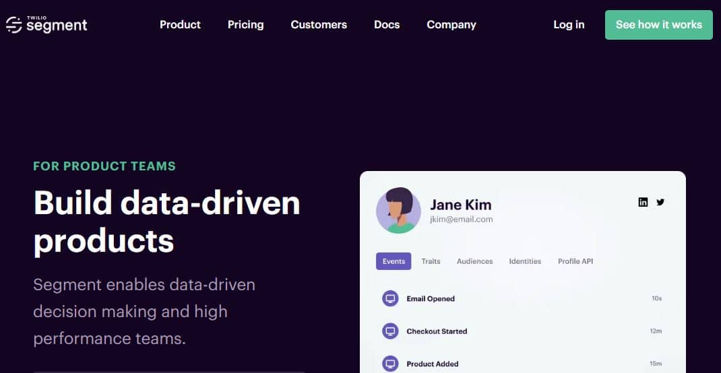Open the Company menu

tap(451, 25)
